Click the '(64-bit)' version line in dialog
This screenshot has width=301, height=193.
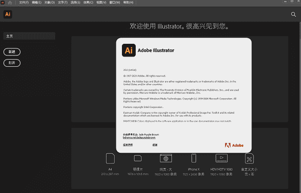(x=130, y=70)
